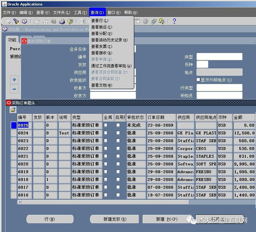Click the paperclip Attachments icon
Image resolution: width=256 pixels, height=232 pixels.
click(154, 21)
